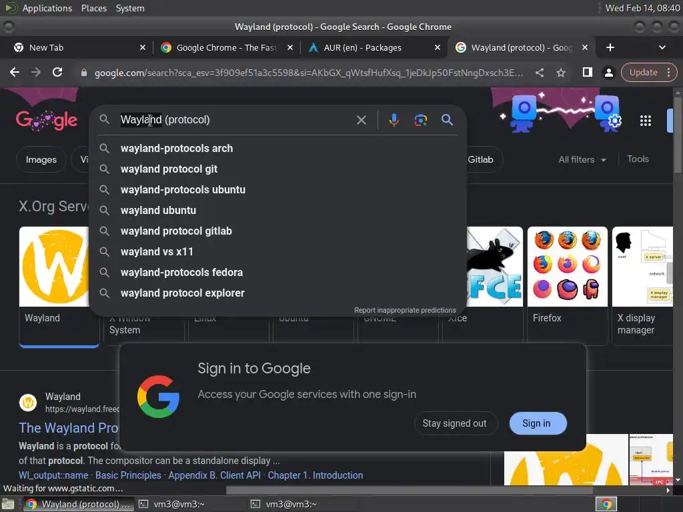
Task: Expand the All filters dropdown
Action: click(582, 160)
